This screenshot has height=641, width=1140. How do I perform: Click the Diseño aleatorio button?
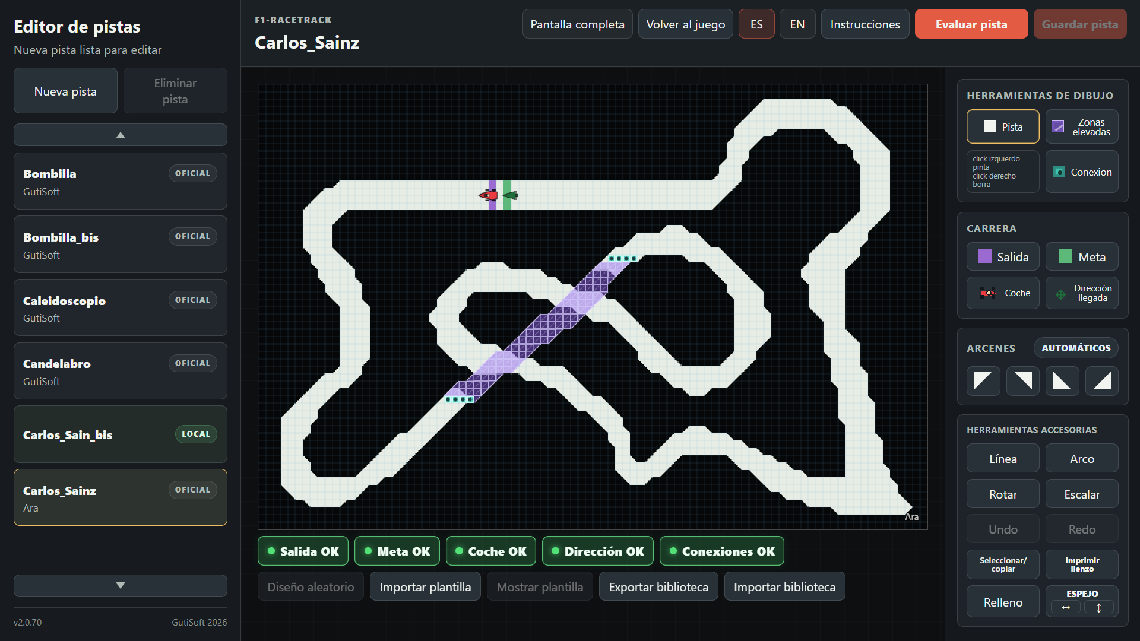pyautogui.click(x=311, y=587)
